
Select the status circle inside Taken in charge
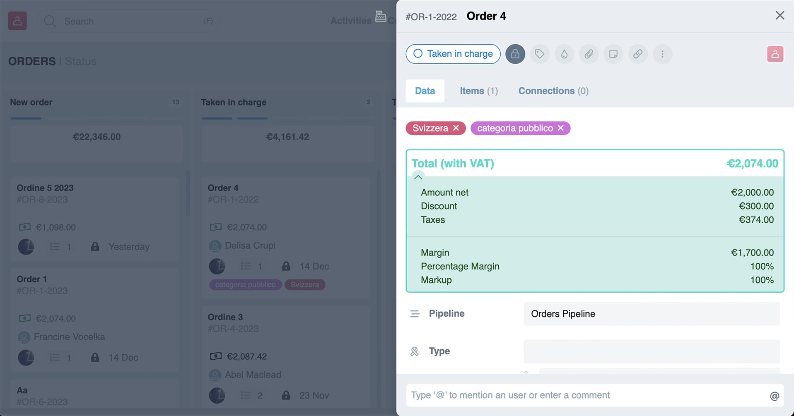point(418,54)
